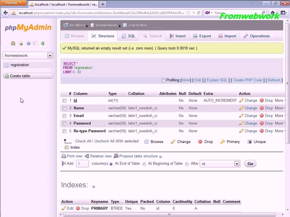Viewport: 290px width, 217px height.
Task: Click the horizontal scrollbar at bottom
Action: [x=169, y=215]
